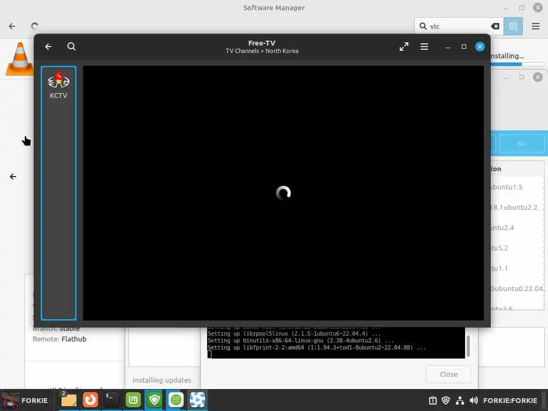
Task: Click the Flathub remote text
Action: pos(74,339)
